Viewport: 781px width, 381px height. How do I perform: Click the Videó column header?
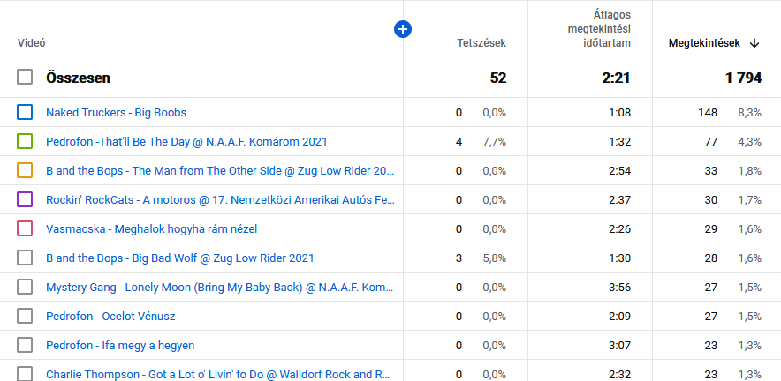point(32,43)
